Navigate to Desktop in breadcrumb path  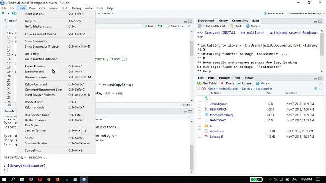pyautogui.click(x=247, y=89)
